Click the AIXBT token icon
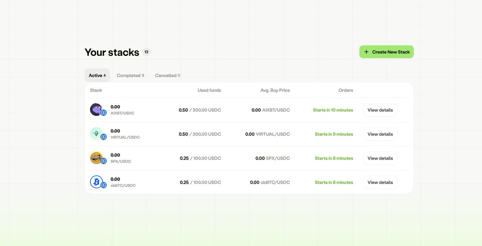 pyautogui.click(x=96, y=109)
